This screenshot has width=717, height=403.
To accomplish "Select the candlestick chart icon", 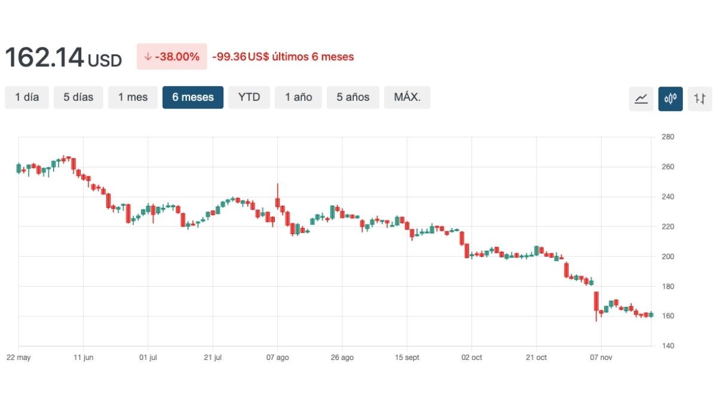I will click(x=670, y=99).
